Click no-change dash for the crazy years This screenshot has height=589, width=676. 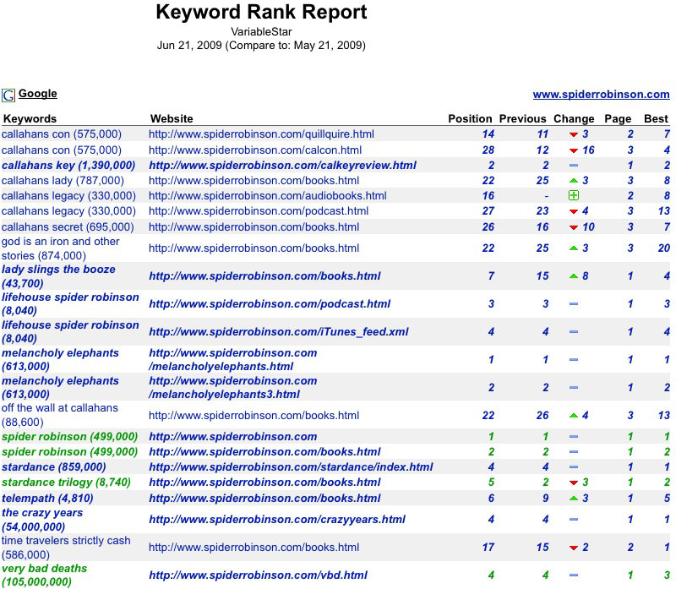(574, 519)
